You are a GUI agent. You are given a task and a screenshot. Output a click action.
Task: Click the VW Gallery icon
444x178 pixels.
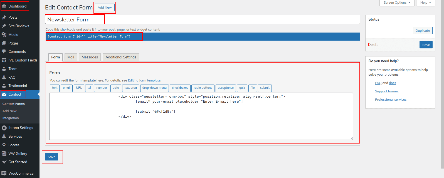(4, 154)
